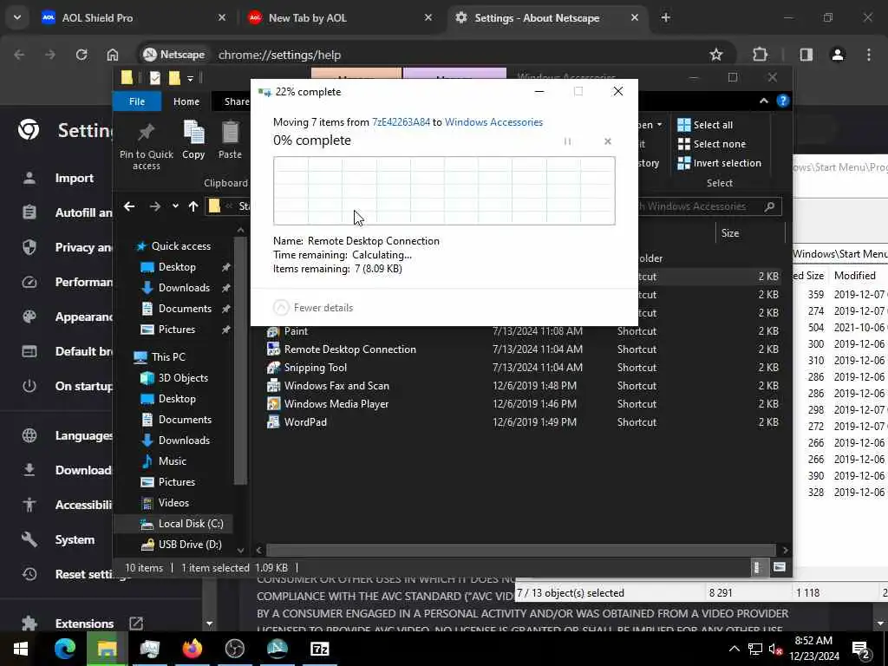Open Quick Access Toolbar customize dropdown

(190, 79)
